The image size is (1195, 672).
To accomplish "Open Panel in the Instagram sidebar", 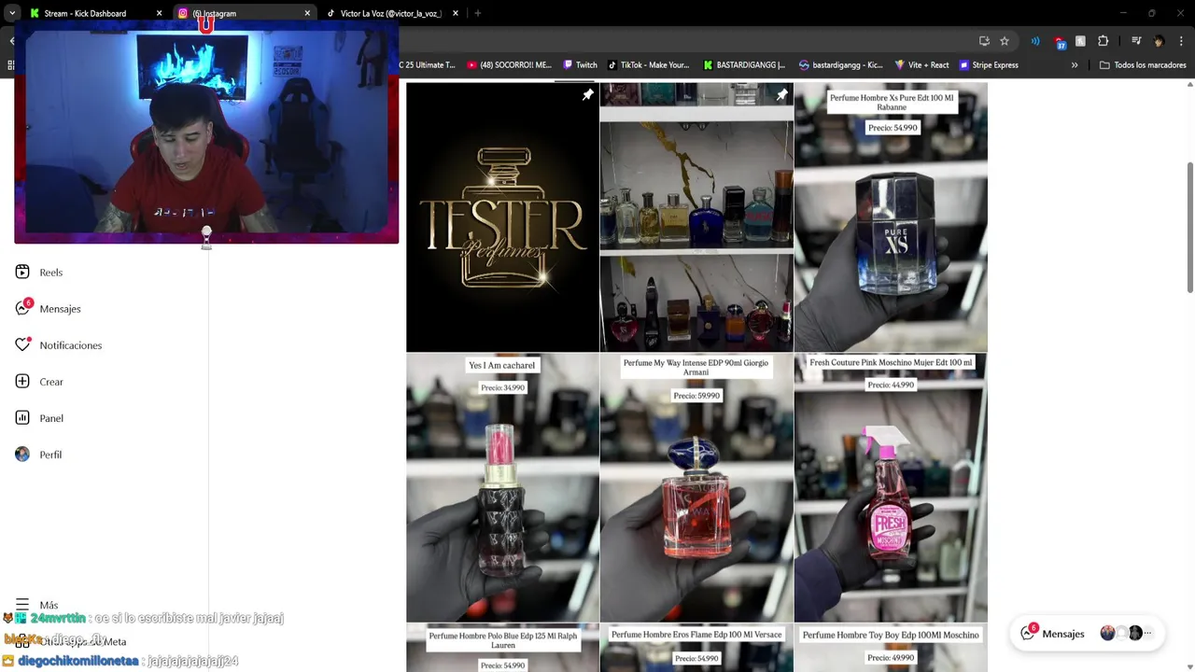I will [x=39, y=418].
